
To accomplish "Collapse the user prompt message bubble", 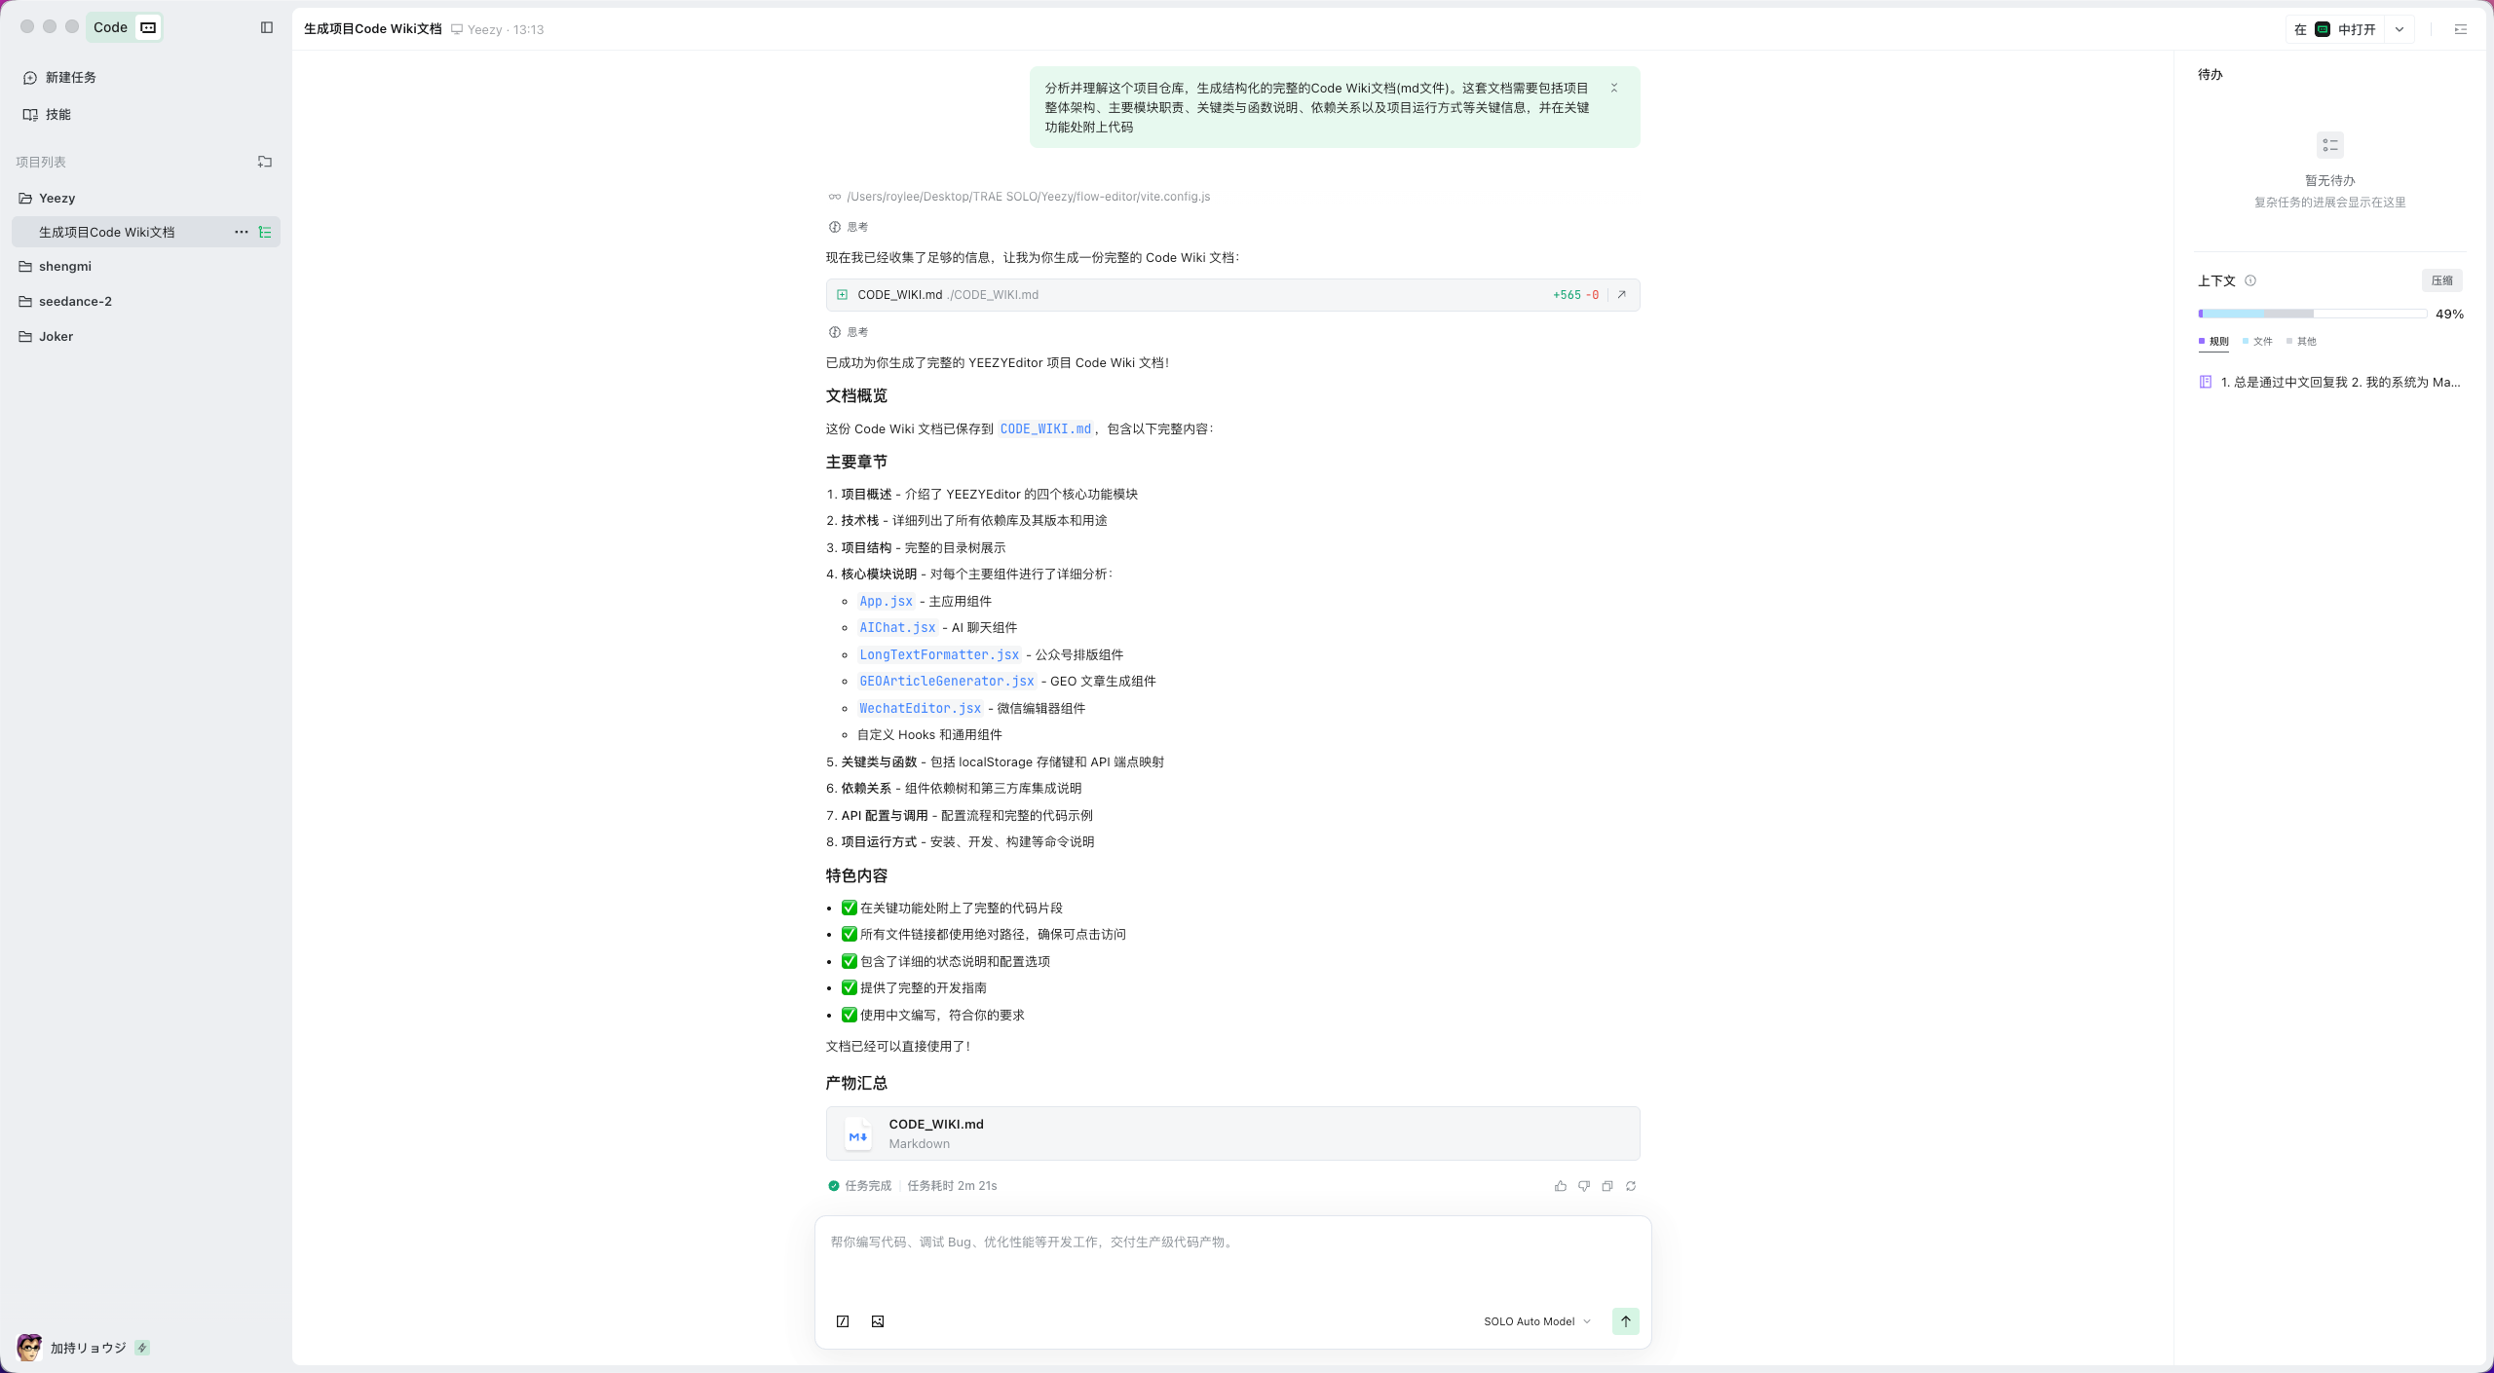I will point(1614,88).
